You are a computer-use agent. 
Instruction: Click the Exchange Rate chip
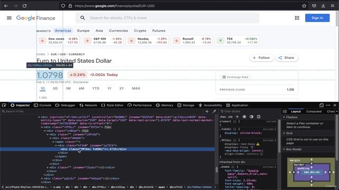(235, 77)
